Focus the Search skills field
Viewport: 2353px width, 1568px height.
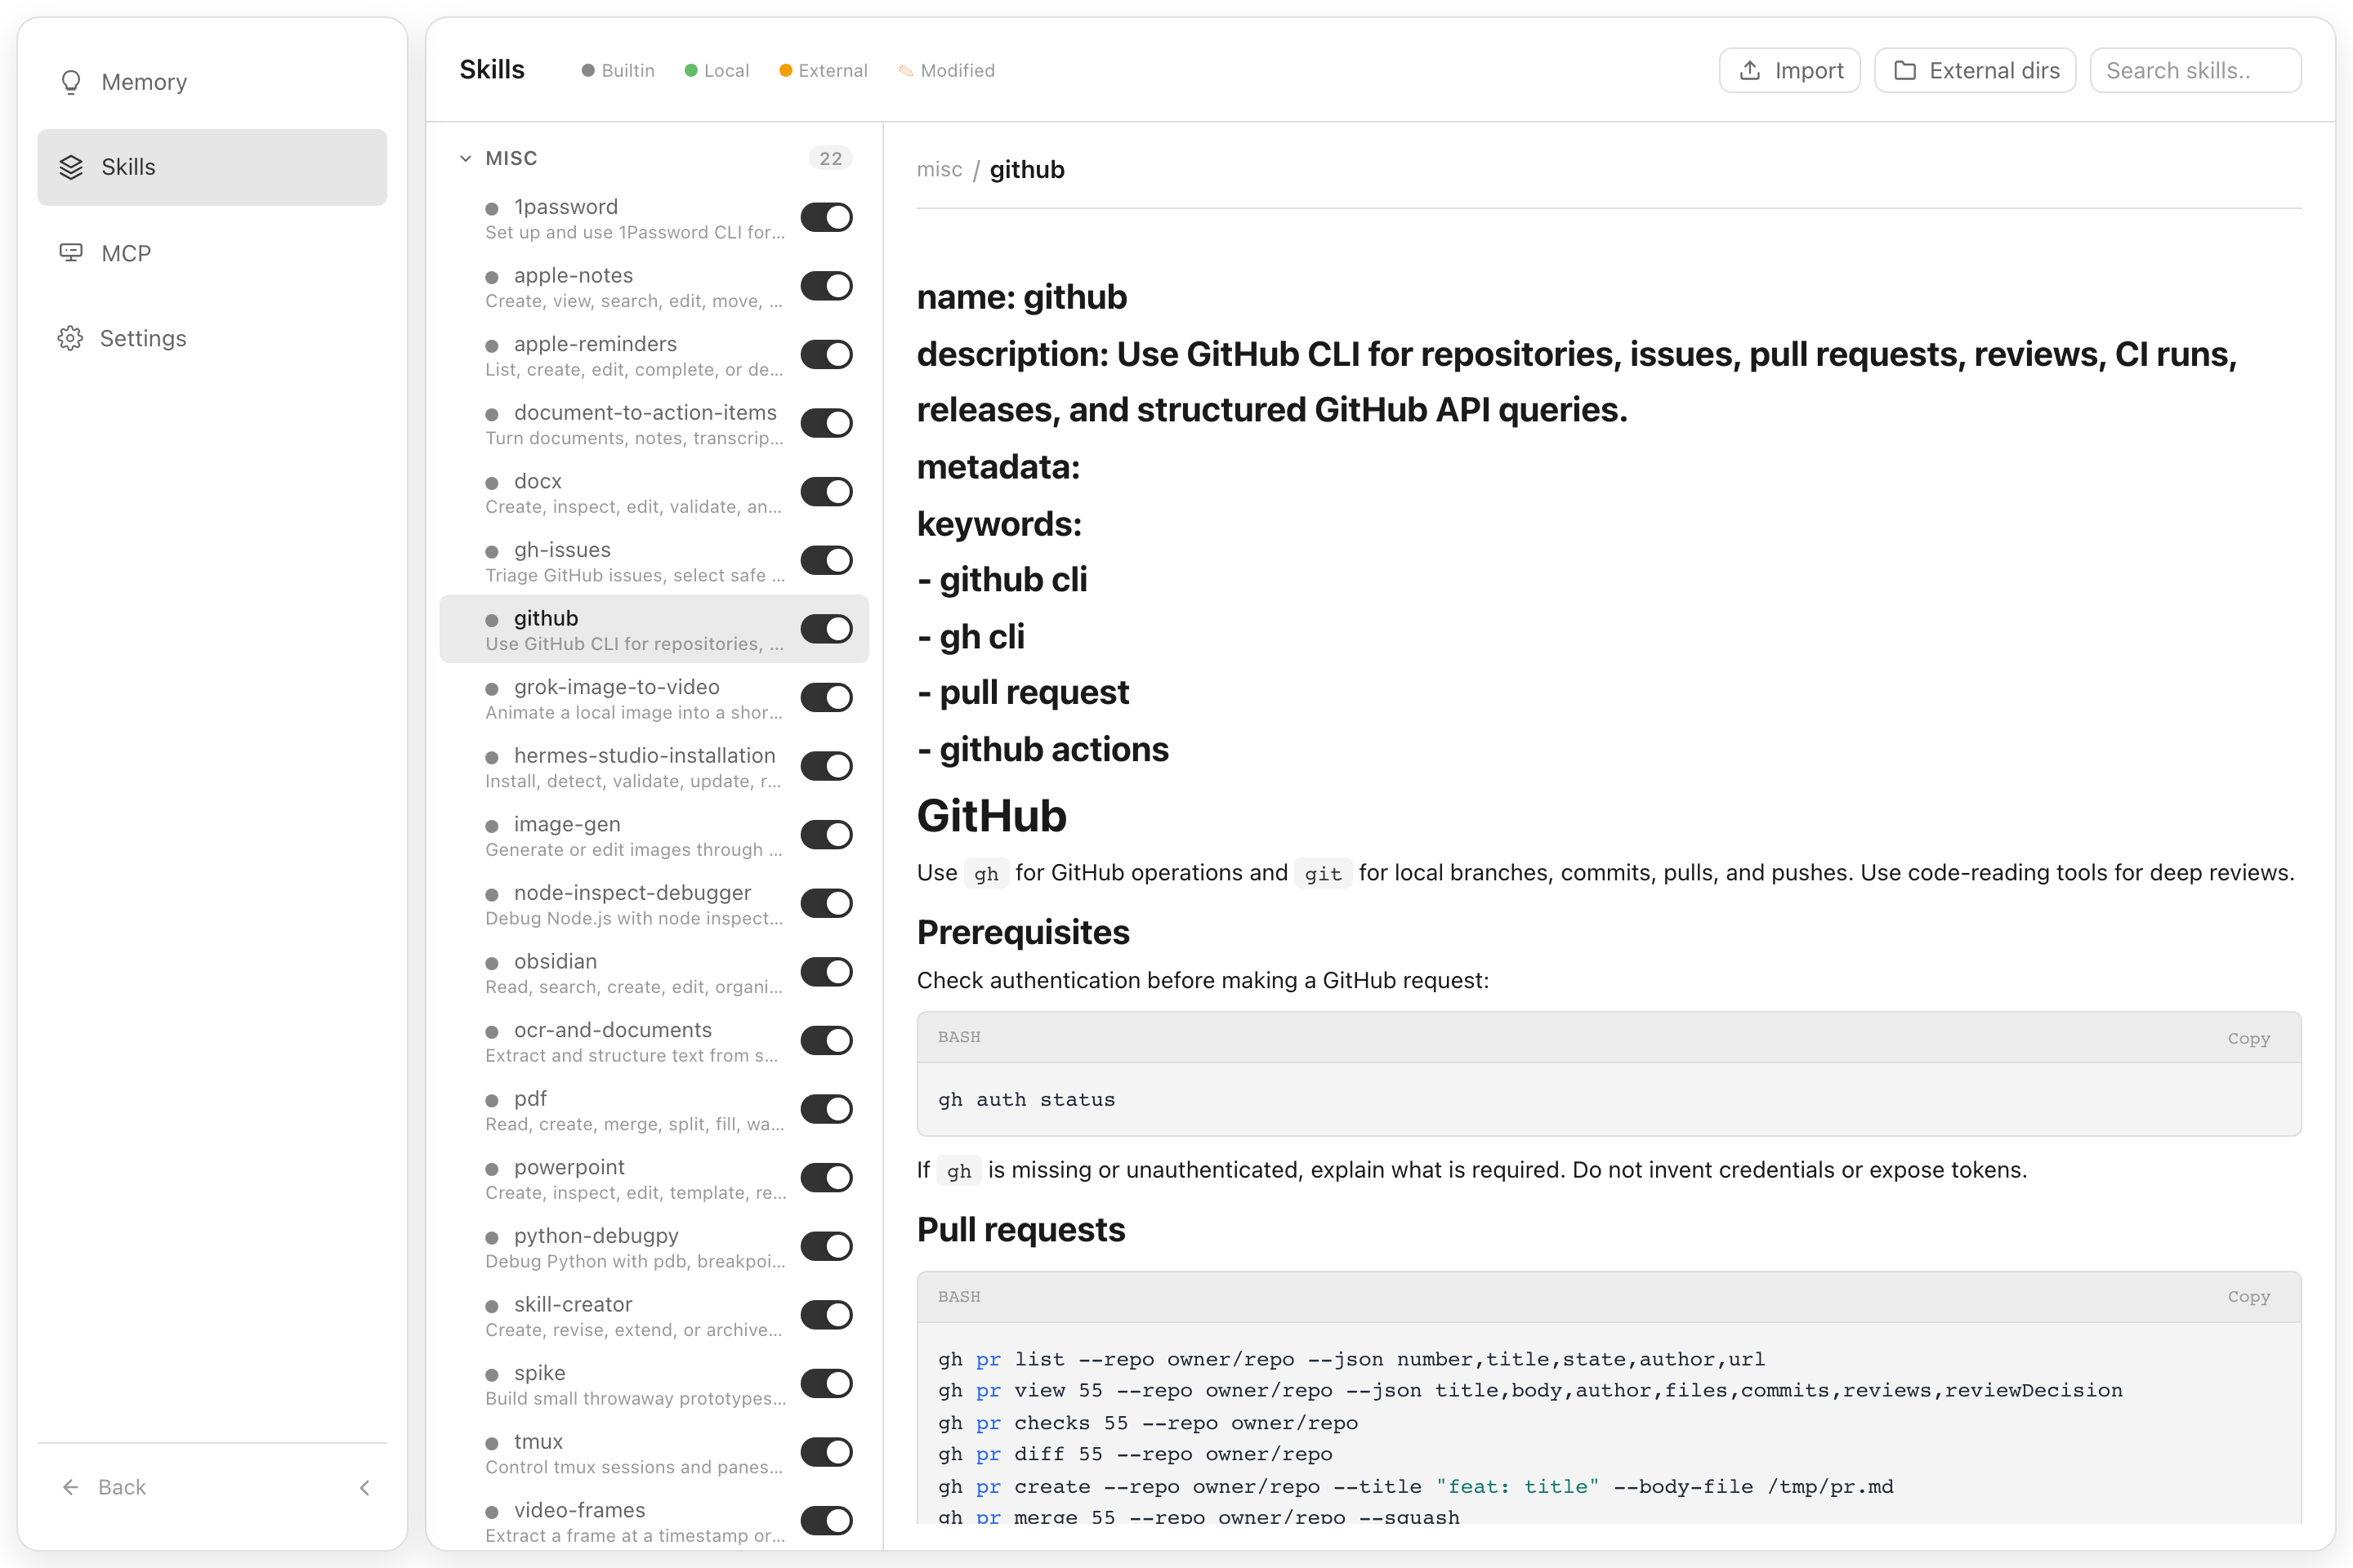point(2195,70)
